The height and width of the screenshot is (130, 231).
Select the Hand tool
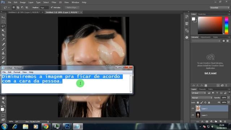[3, 98]
